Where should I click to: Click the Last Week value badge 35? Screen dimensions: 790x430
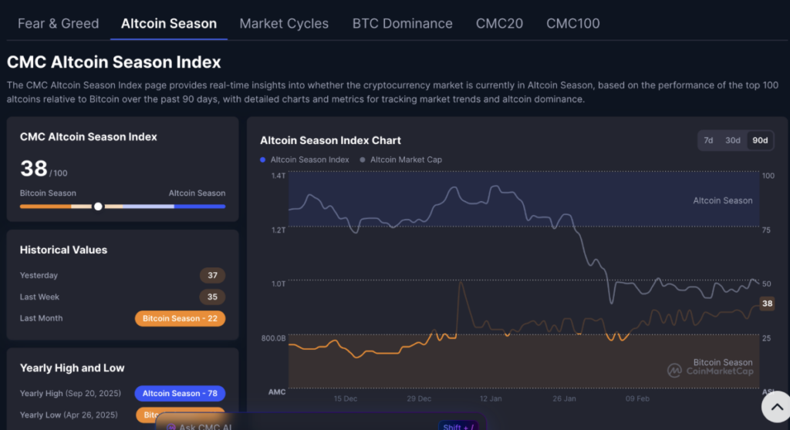pyautogui.click(x=212, y=297)
